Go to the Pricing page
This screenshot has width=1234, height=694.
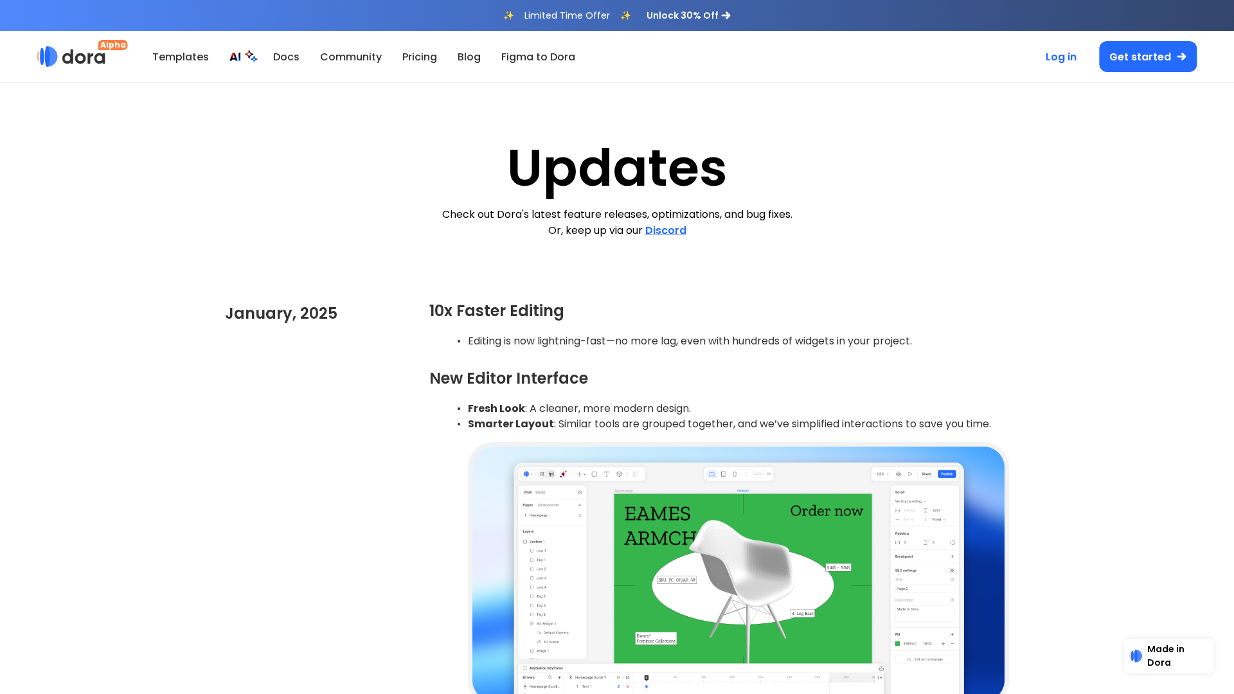click(419, 57)
